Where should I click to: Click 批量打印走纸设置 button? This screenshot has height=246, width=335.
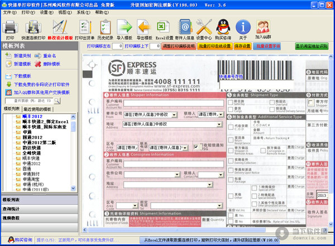tap(215, 46)
